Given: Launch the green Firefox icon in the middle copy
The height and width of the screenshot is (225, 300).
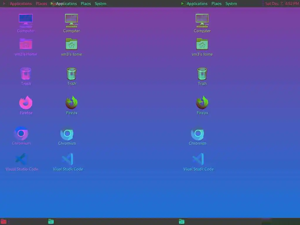Looking at the screenshot, I should click(x=71, y=103).
